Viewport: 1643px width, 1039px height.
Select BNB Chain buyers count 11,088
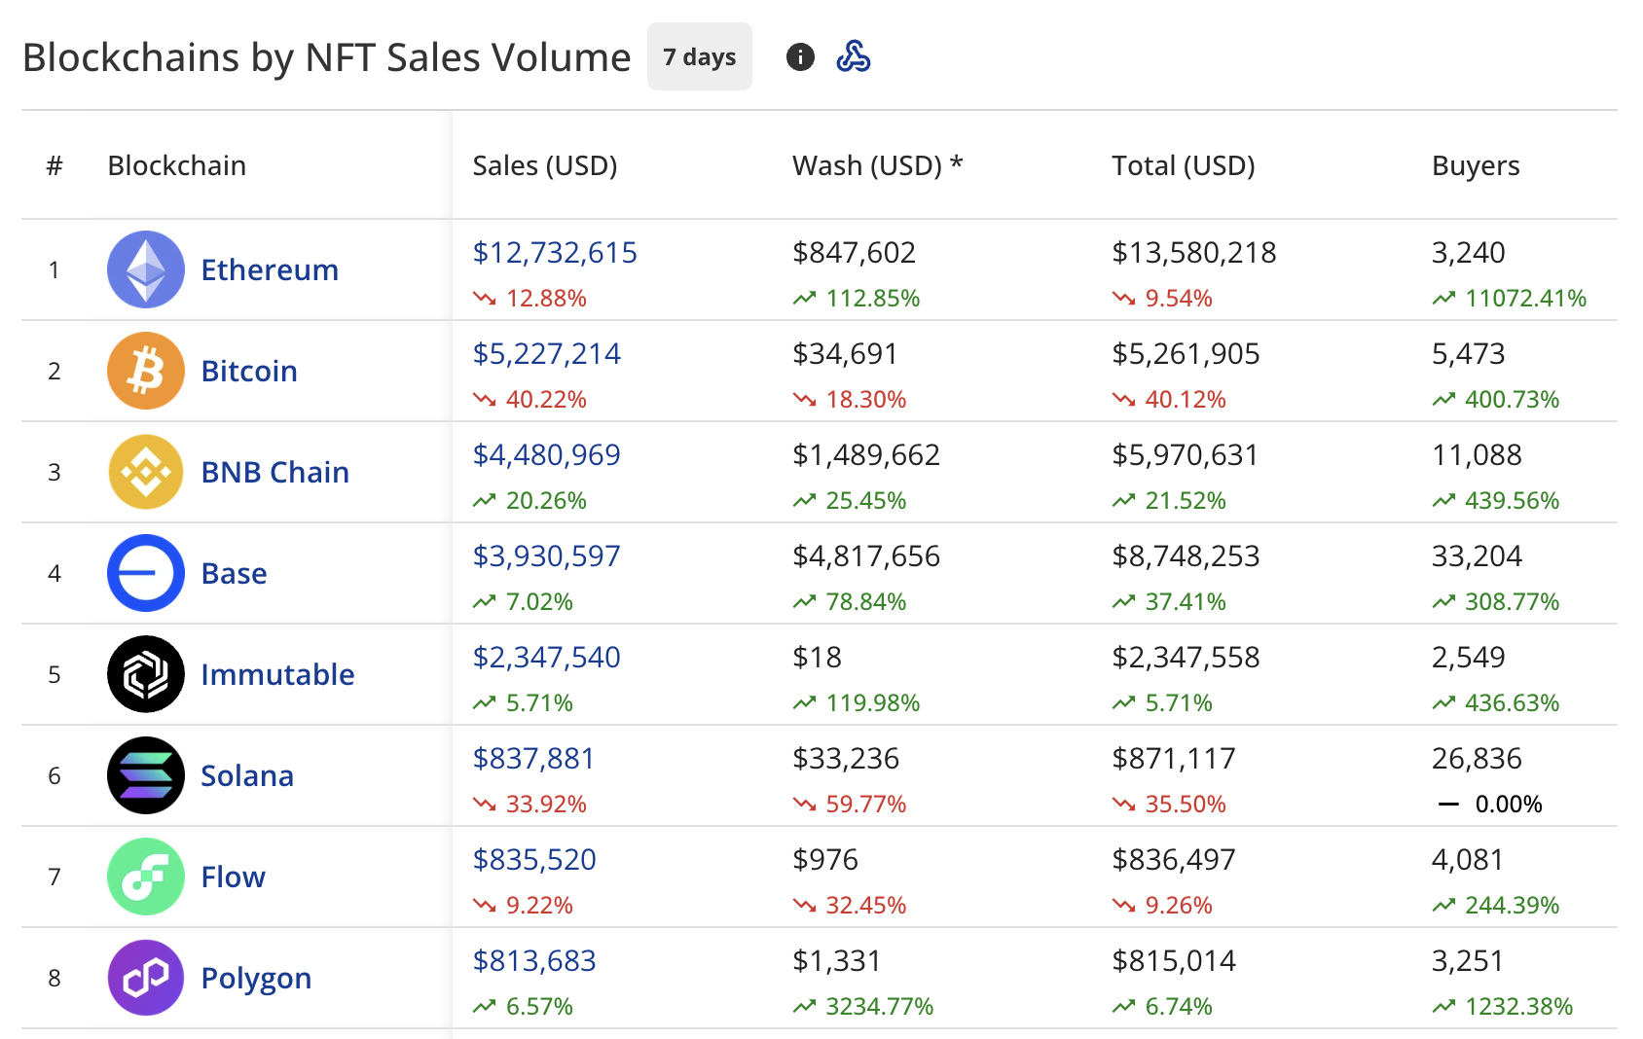coord(1477,455)
